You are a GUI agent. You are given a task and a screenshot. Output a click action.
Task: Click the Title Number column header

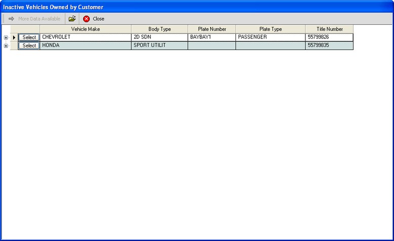tap(329, 29)
